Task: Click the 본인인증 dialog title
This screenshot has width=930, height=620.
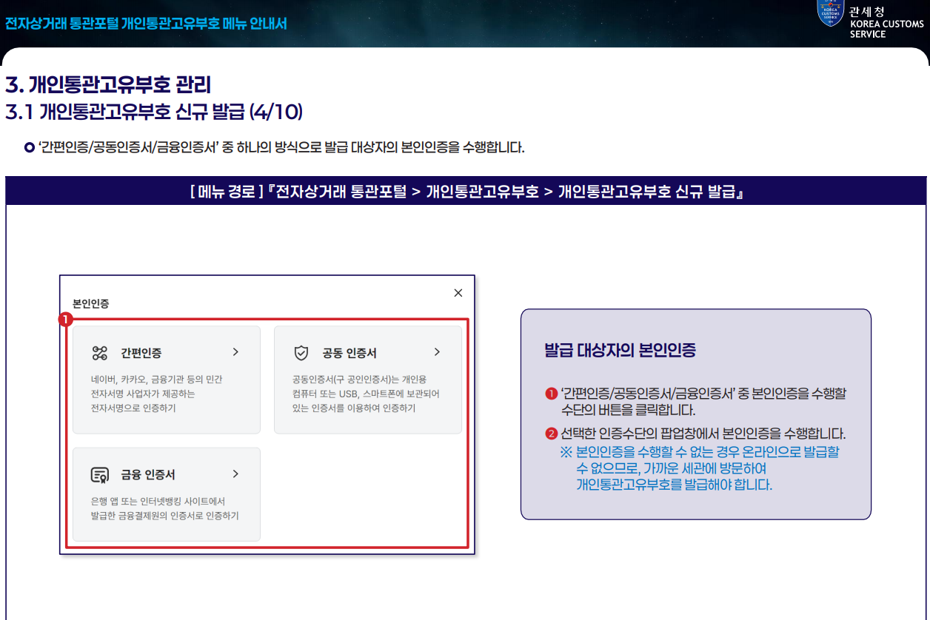Action: [x=91, y=303]
